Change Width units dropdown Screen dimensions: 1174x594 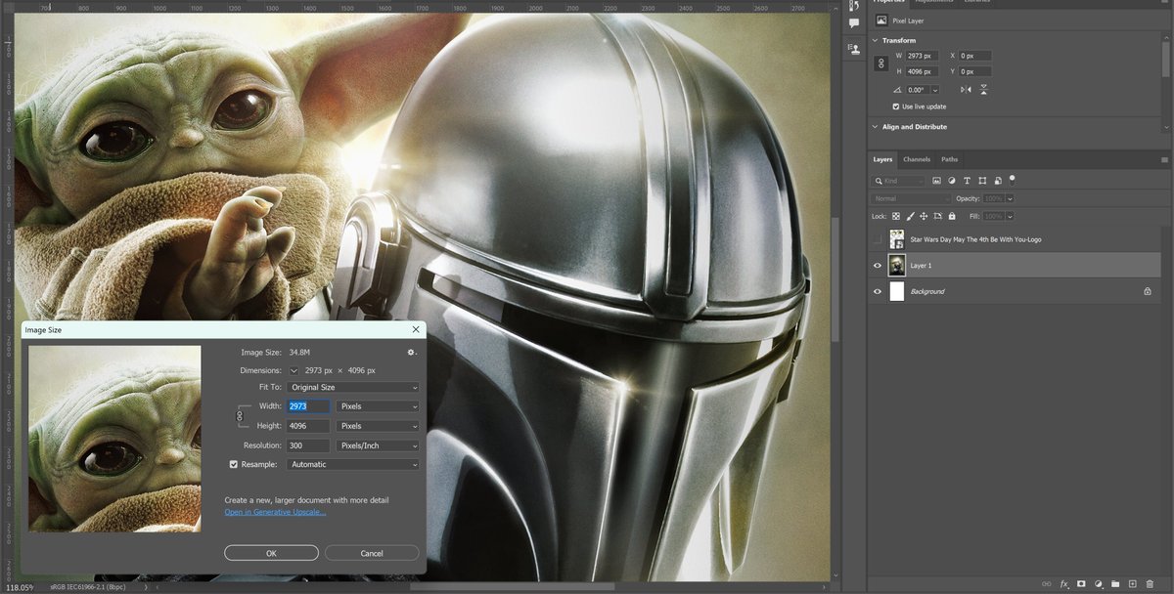tap(378, 406)
